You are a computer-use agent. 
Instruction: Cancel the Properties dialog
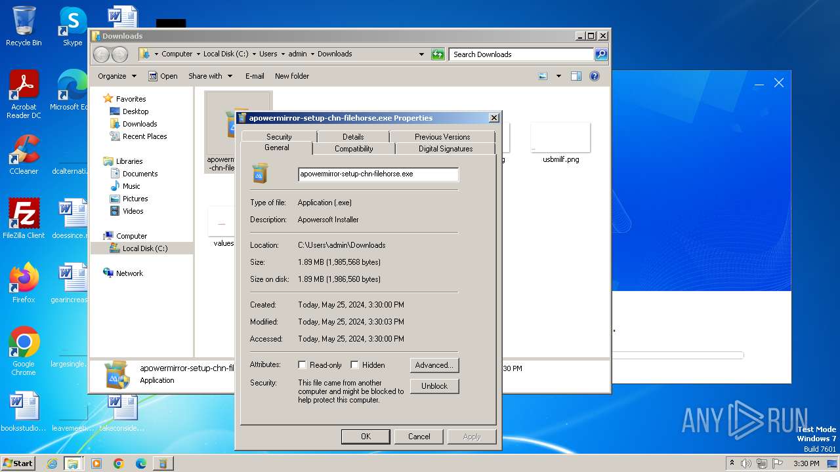pos(419,437)
